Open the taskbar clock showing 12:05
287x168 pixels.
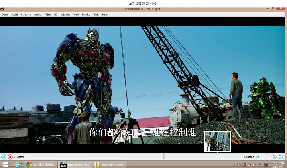pos(278,165)
